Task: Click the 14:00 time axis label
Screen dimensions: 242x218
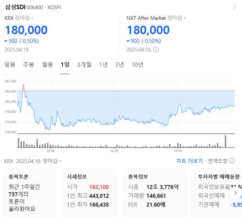Action: coord(178,151)
